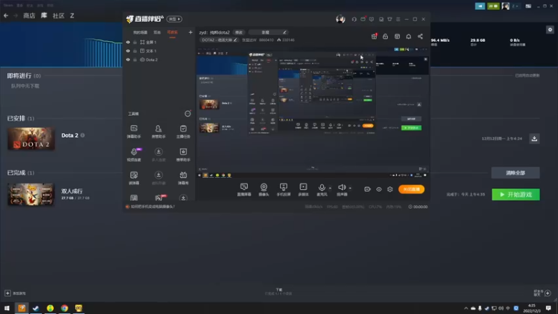Viewport: 558px width, 314px height.
Task: Switch to the 可搜索 highlighted scene tab
Action: 172,32
